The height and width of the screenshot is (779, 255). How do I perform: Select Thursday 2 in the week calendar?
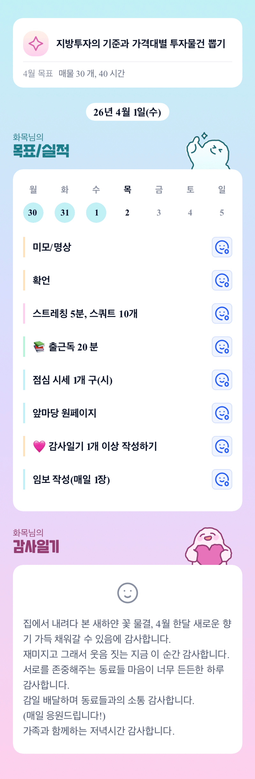tap(127, 213)
